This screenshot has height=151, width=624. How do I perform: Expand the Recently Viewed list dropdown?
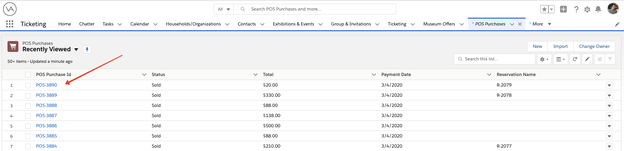tap(76, 50)
